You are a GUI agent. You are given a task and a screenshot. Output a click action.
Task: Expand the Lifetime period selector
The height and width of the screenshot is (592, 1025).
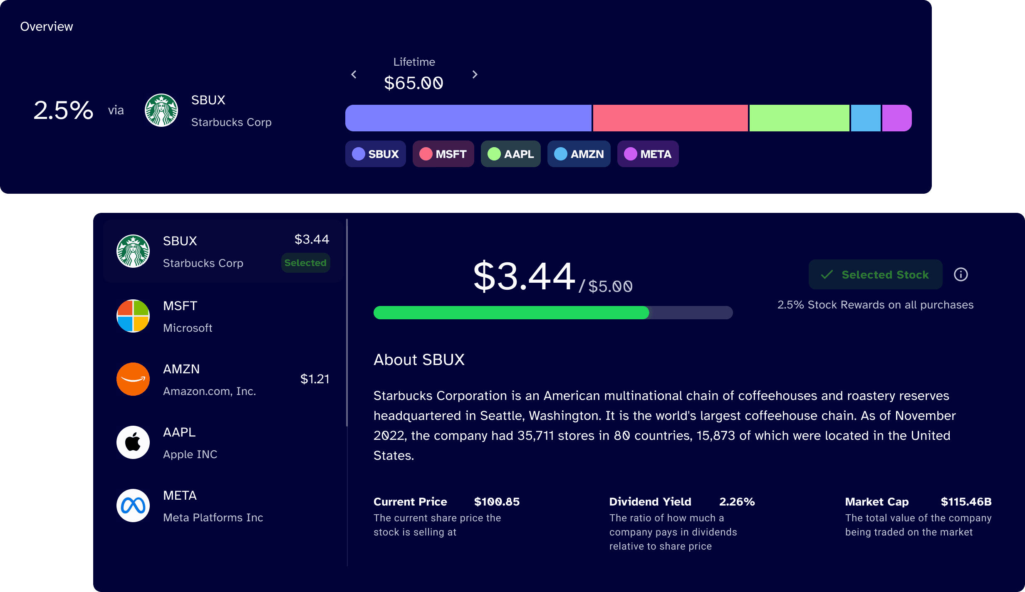pos(414,62)
